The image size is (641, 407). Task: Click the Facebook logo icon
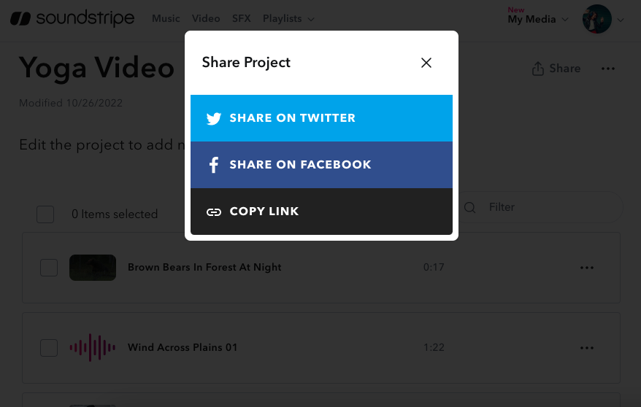pyautogui.click(x=214, y=166)
